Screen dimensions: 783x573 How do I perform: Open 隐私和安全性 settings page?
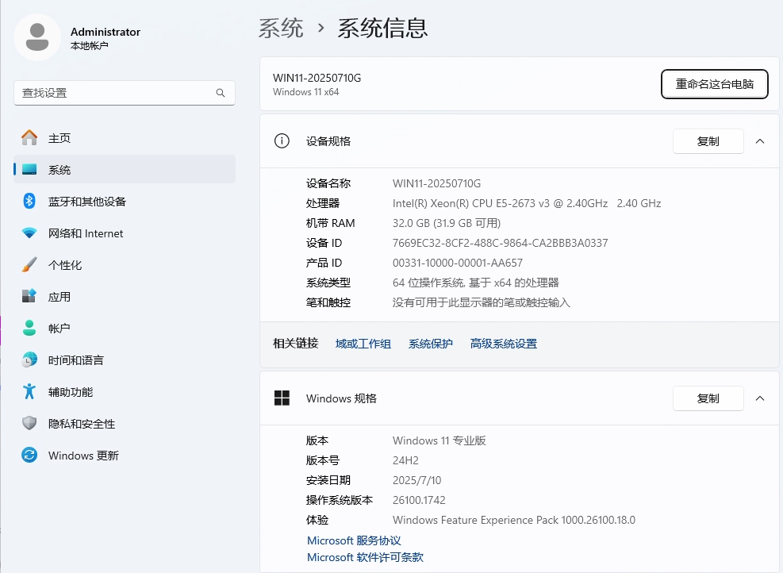[125, 424]
